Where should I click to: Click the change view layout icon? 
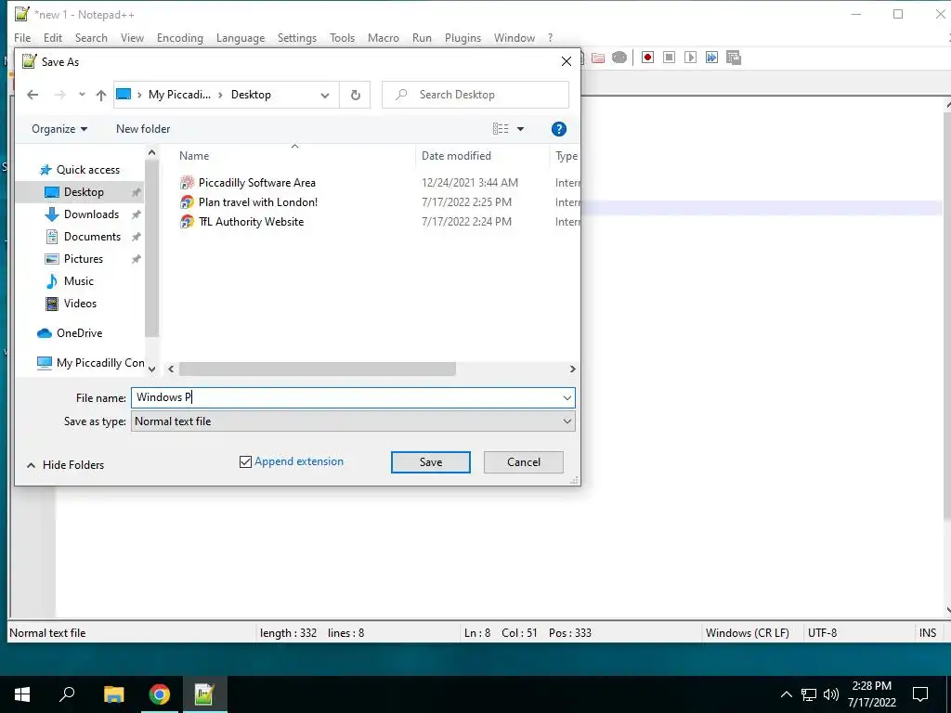coord(501,128)
